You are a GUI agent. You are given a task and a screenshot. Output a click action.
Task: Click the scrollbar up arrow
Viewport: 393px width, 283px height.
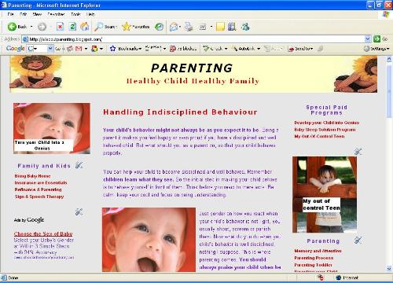389,60
